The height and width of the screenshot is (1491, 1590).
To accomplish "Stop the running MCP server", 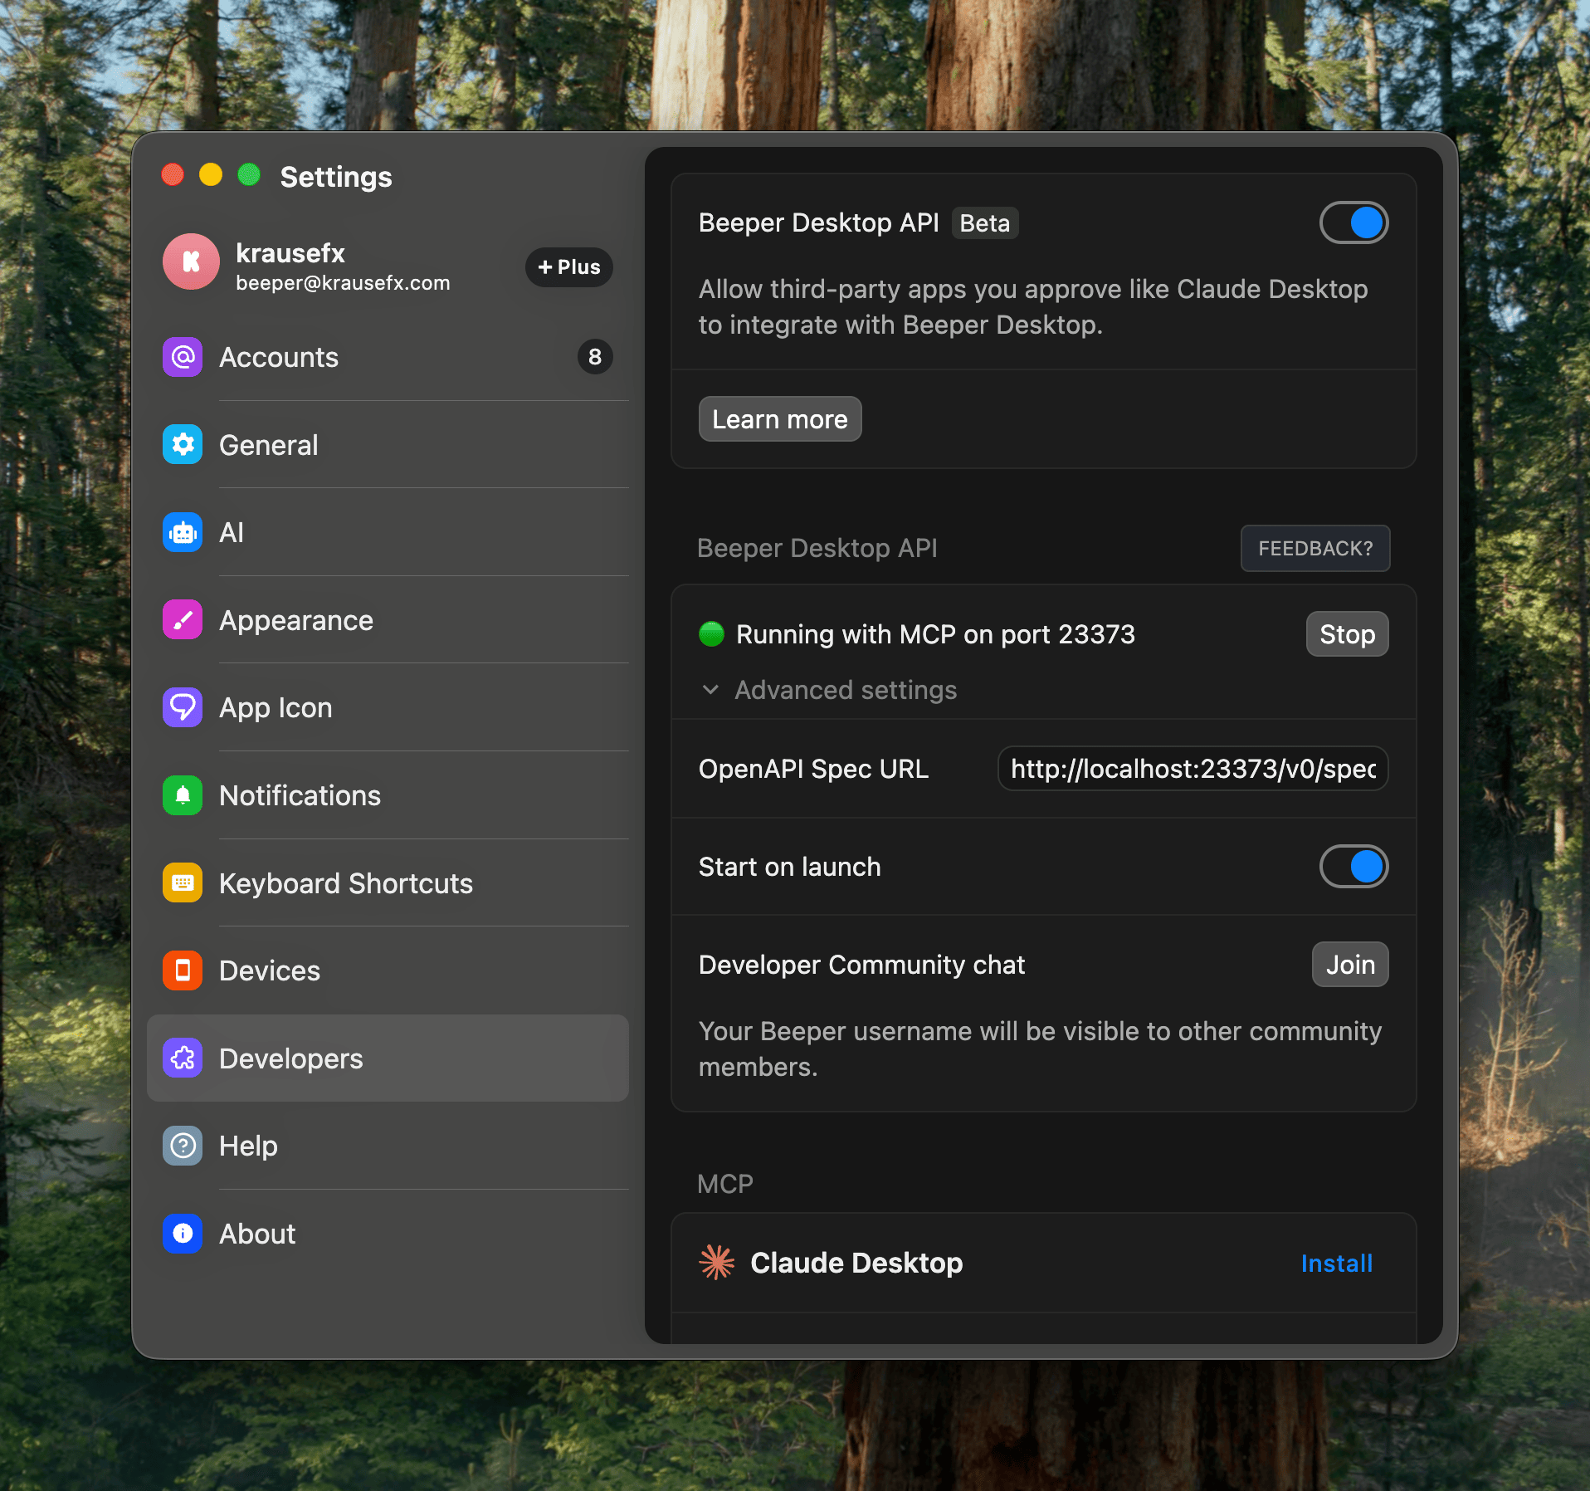I will click(x=1347, y=634).
